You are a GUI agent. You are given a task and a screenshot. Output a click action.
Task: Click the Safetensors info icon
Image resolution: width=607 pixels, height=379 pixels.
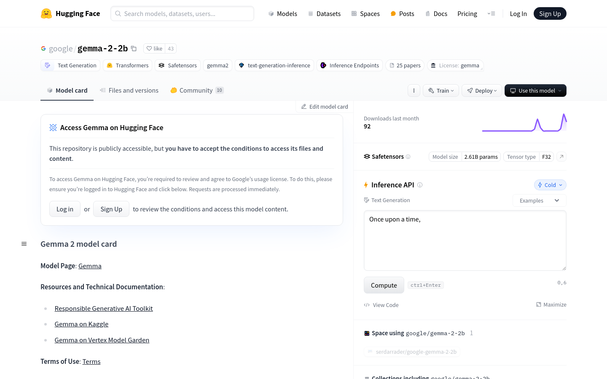(408, 157)
